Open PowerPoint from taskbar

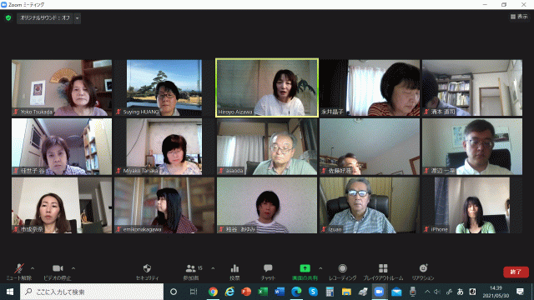(x=246, y=292)
